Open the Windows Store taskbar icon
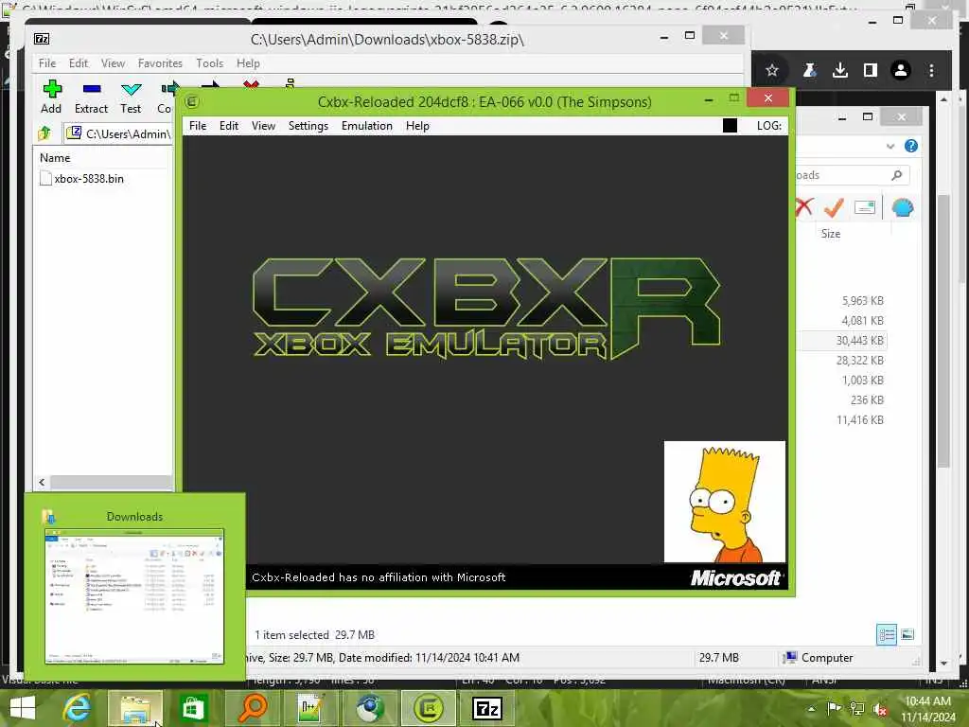The height and width of the screenshot is (727, 969). [193, 708]
